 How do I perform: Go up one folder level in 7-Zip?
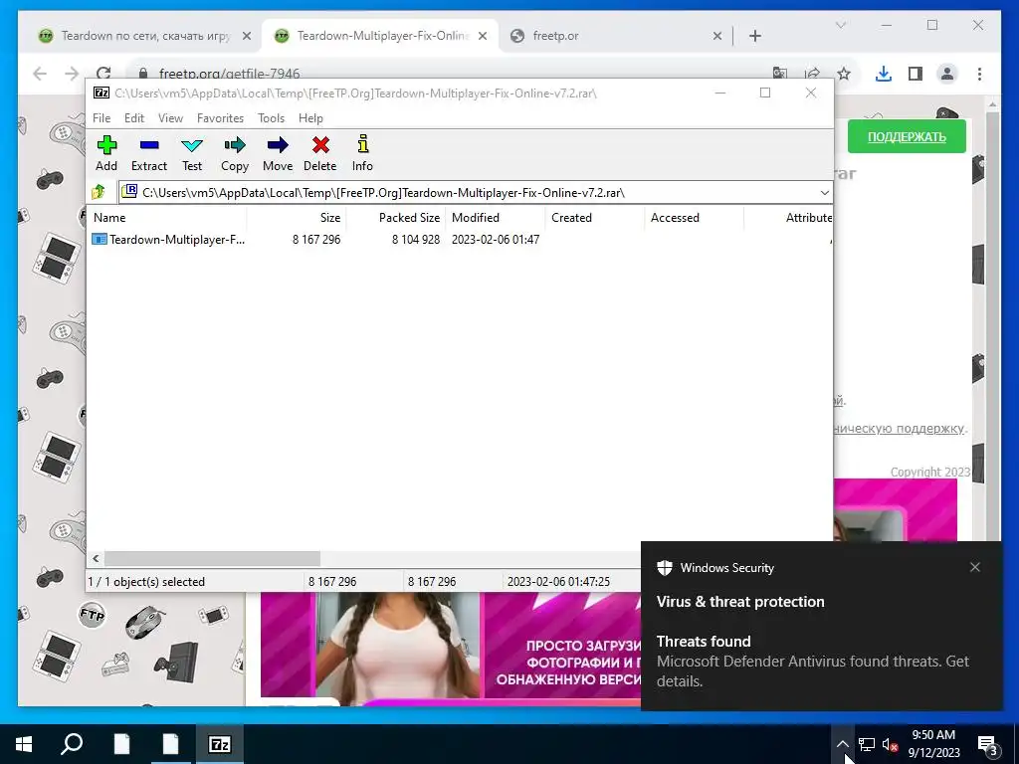pyautogui.click(x=99, y=192)
